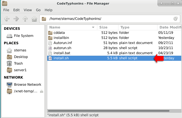Select the cddata folder name
Viewport: 182px width, 118px height.
[x=59, y=33]
